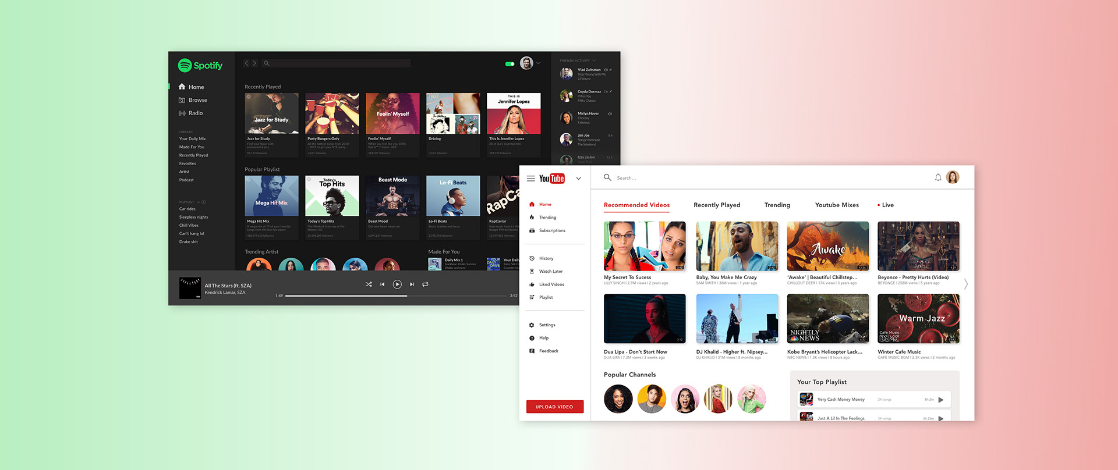Open the Radio icon in Spotify

click(x=182, y=113)
